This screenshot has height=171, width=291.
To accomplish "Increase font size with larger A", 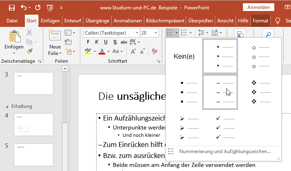I will pyautogui.click(x=133, y=51).
